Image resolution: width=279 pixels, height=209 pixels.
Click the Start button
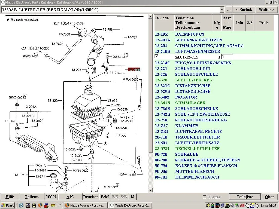[x=8, y=205]
